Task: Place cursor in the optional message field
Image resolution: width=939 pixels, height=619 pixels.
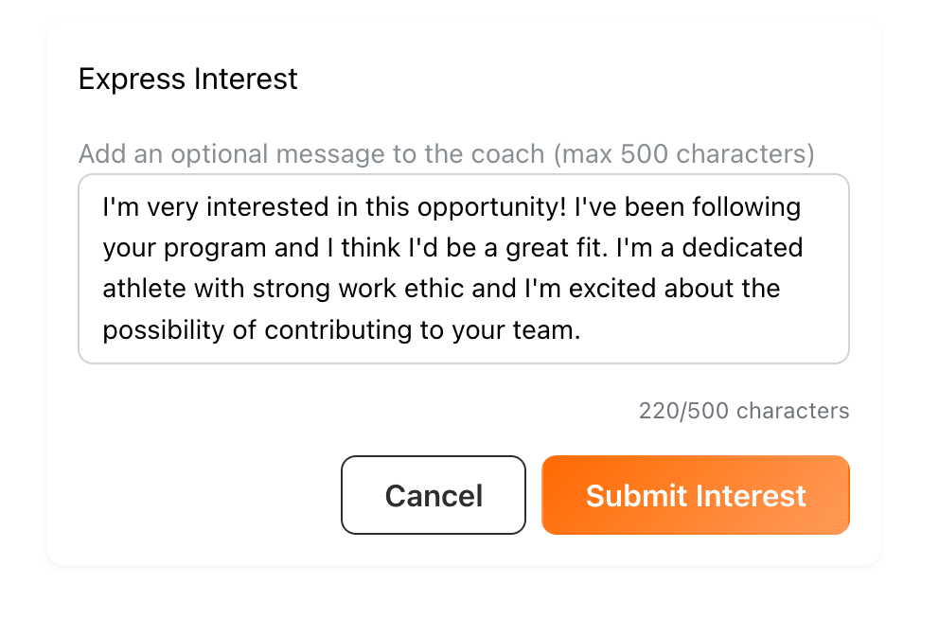Action: point(464,268)
